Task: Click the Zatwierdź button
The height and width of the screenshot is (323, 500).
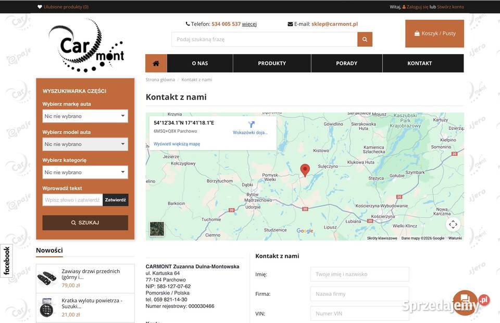Action: [115, 200]
